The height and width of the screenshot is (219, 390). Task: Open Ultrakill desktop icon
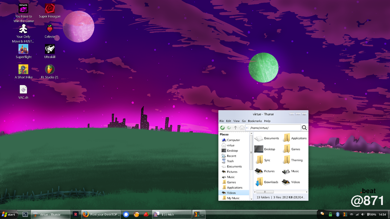50,49
